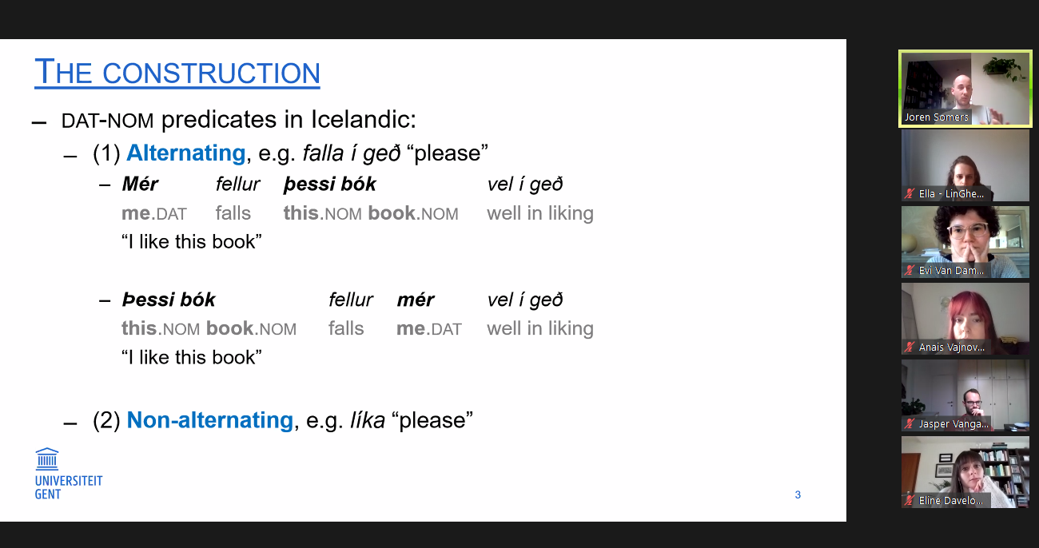Click the bold word Mér in first example

140,185
